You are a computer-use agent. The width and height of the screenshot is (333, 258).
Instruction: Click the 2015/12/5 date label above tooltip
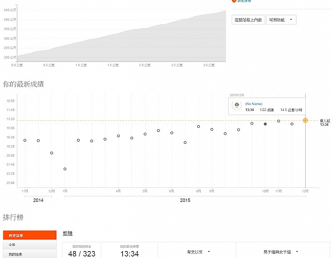pos(237,95)
